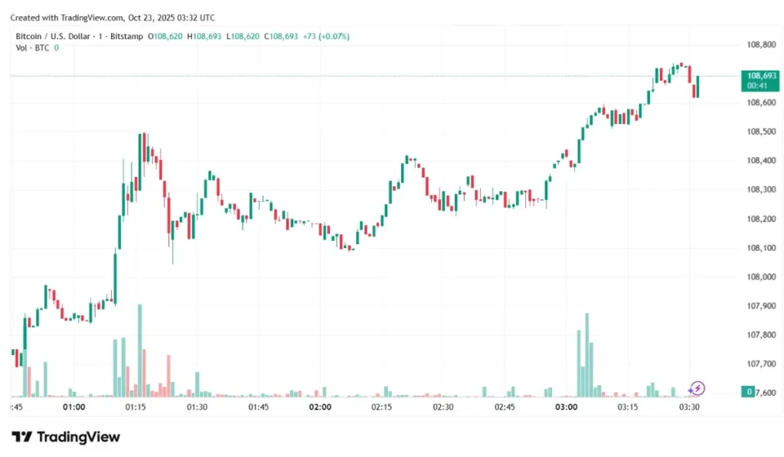Viewport: 784px width, 457px height.
Task: Click the latest green candle at chart's right edge
Action: click(x=697, y=87)
